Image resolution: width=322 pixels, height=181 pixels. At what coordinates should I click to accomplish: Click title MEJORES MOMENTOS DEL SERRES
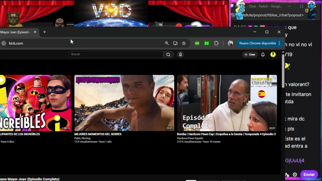98,134
